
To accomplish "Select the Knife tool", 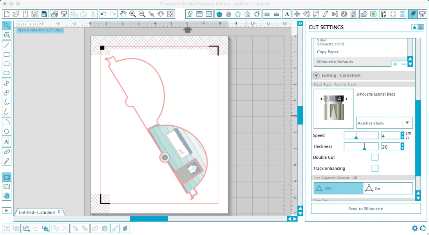I will click(7, 161).
